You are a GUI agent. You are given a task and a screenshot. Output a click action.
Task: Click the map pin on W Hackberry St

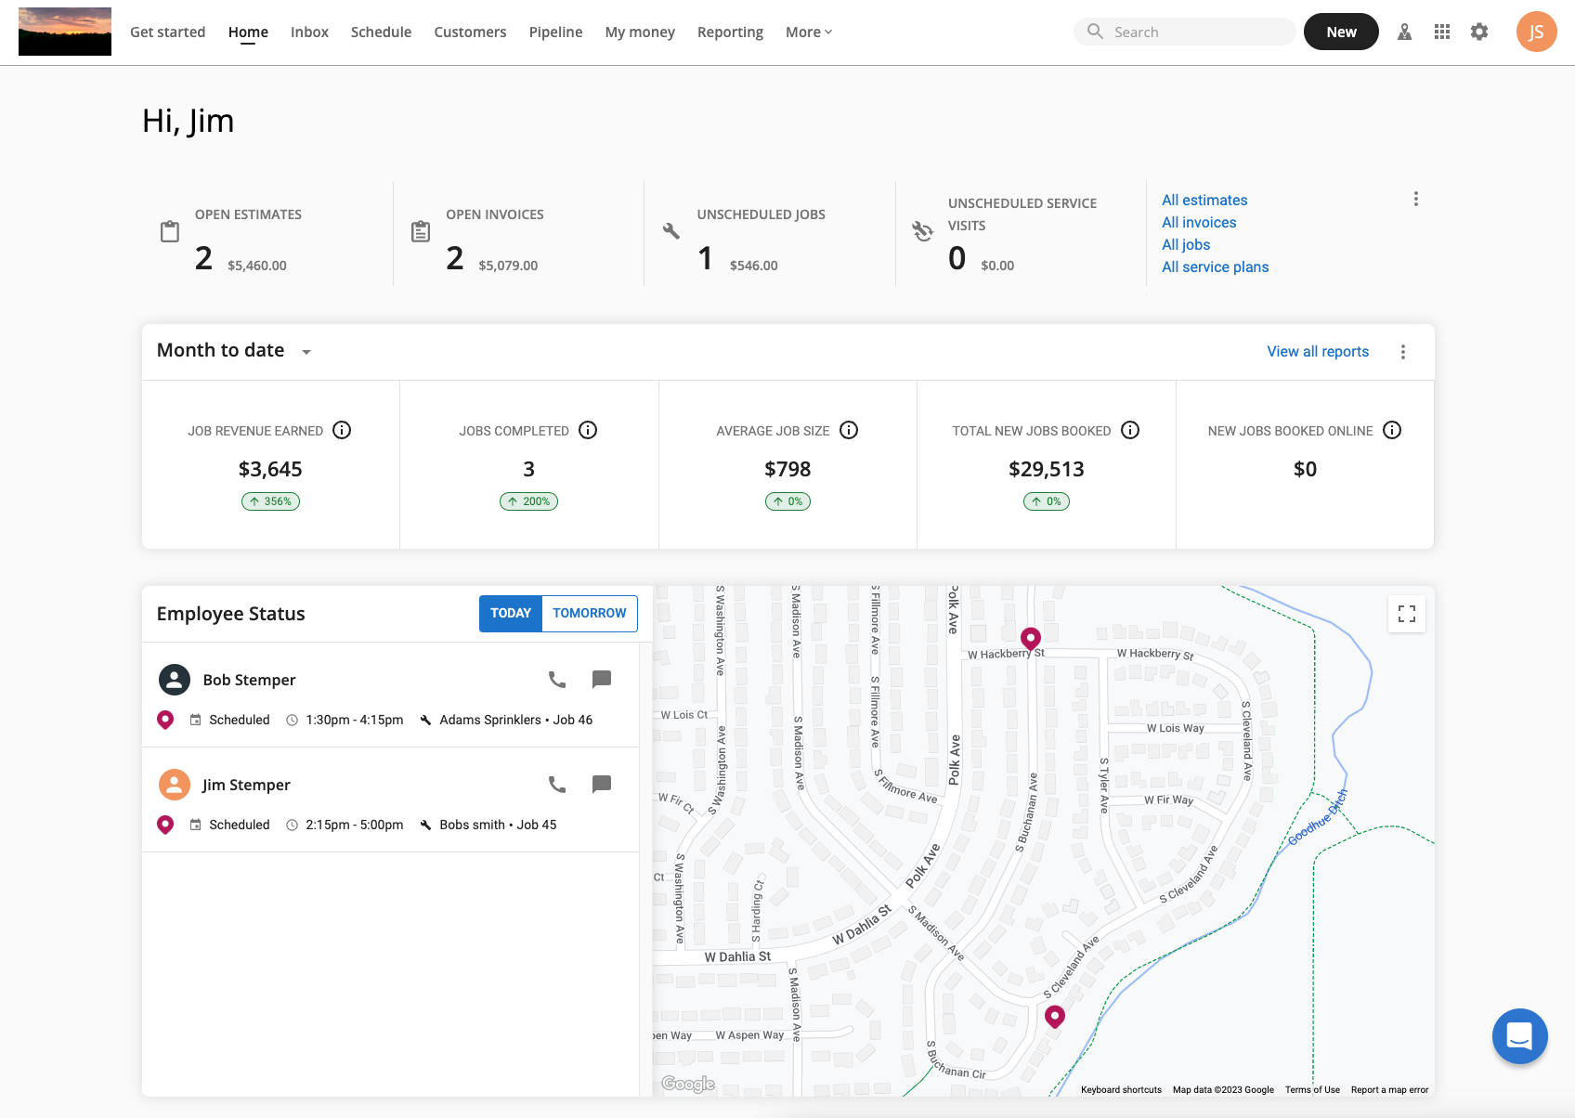point(1030,638)
